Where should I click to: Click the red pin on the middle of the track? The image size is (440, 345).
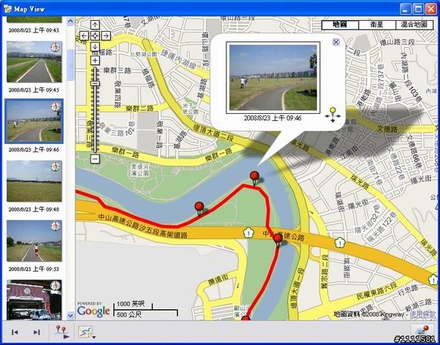coord(199,208)
